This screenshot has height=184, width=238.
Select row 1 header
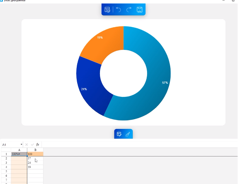click(x=6, y=154)
